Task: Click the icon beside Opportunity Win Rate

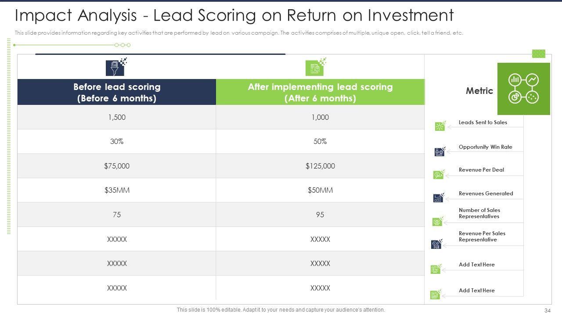Action: coord(440,152)
